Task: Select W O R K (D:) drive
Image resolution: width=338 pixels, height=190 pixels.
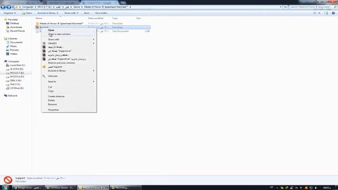Action: point(16,69)
